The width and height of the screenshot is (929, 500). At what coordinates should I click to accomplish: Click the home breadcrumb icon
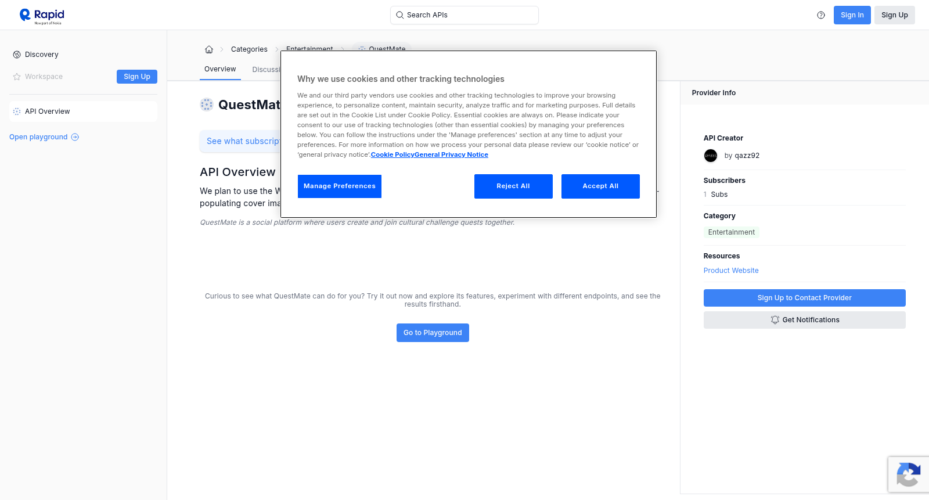click(209, 49)
